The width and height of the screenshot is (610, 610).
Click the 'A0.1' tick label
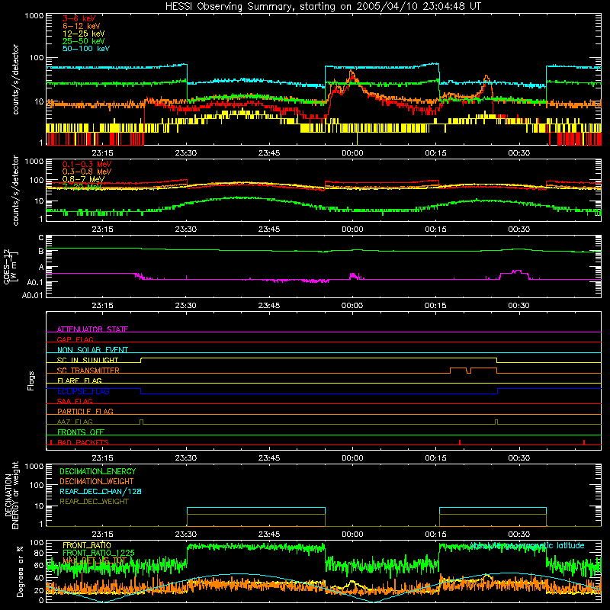[35, 282]
